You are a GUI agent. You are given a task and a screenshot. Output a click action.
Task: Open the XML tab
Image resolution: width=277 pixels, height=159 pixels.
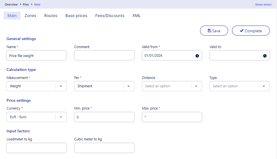pyautogui.click(x=136, y=16)
